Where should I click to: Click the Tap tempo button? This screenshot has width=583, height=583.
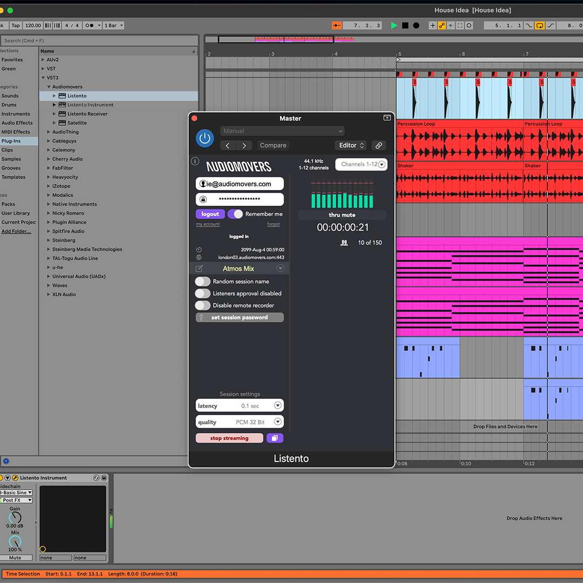click(x=16, y=25)
